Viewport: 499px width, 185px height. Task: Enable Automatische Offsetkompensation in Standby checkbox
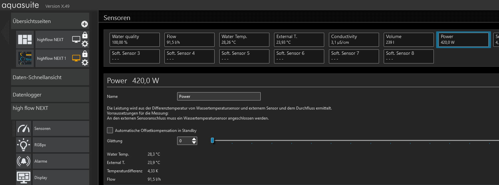pyautogui.click(x=110, y=130)
